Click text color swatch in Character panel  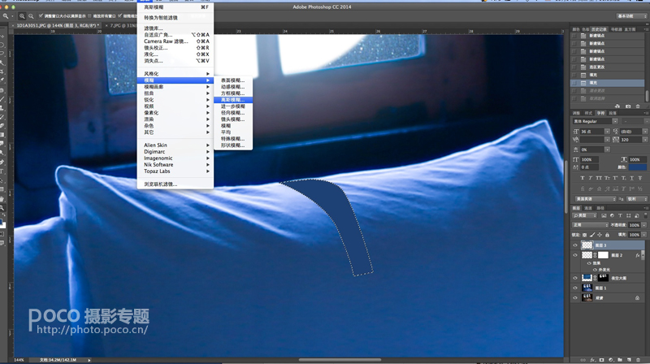[638, 167]
